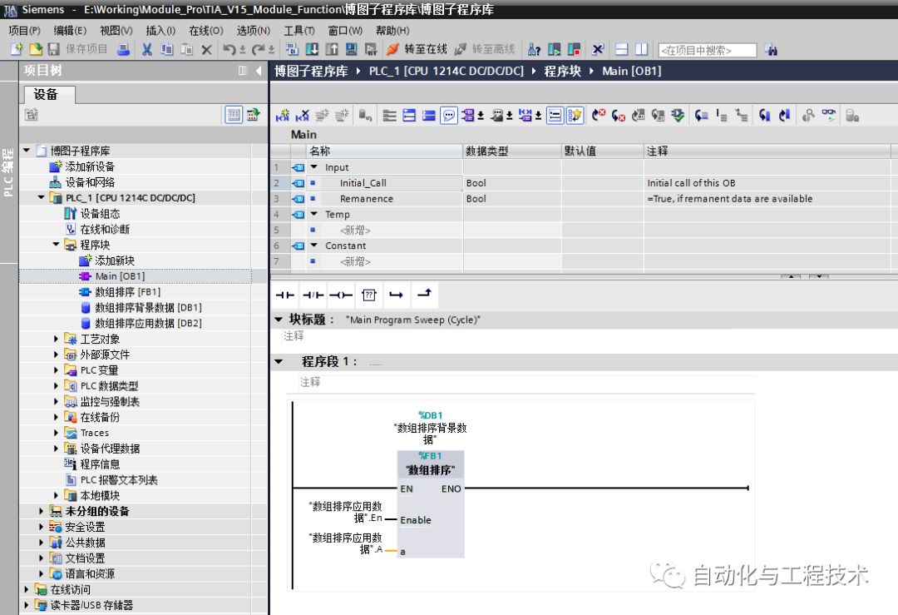Viewport: 898px width, 615px height.
Task: Split the editor space horizontally
Action: point(622,49)
